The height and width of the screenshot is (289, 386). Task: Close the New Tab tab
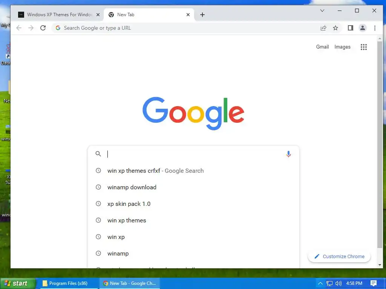(x=188, y=15)
